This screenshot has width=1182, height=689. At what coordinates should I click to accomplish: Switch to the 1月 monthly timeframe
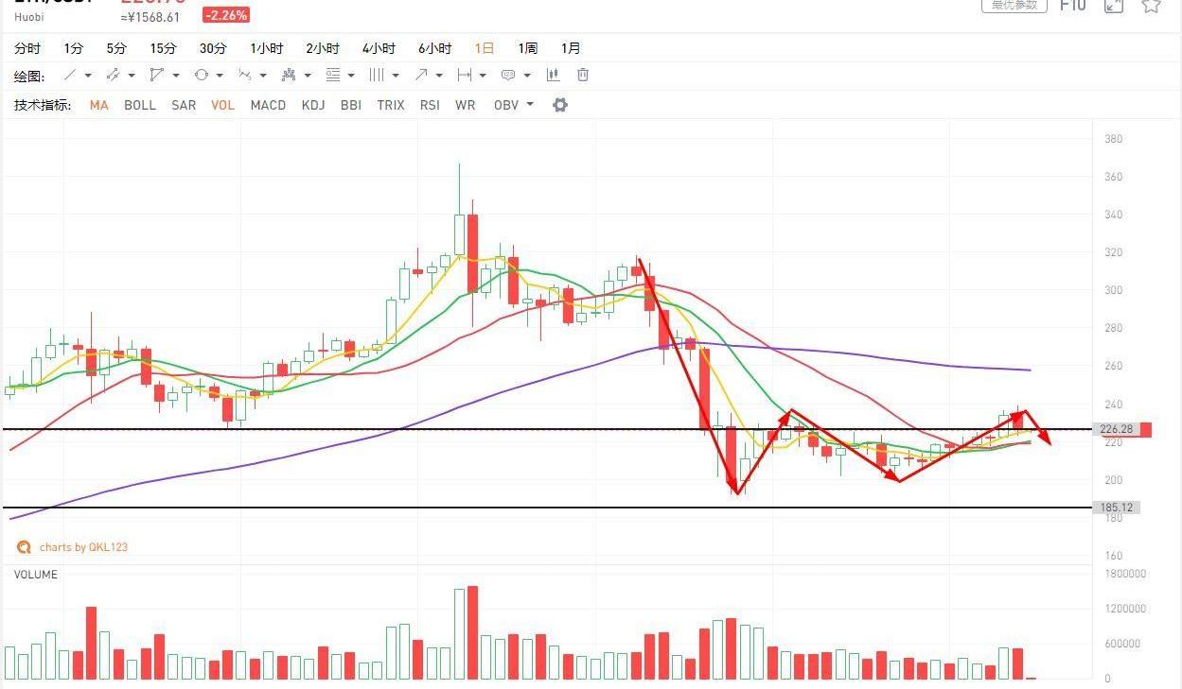coord(571,48)
